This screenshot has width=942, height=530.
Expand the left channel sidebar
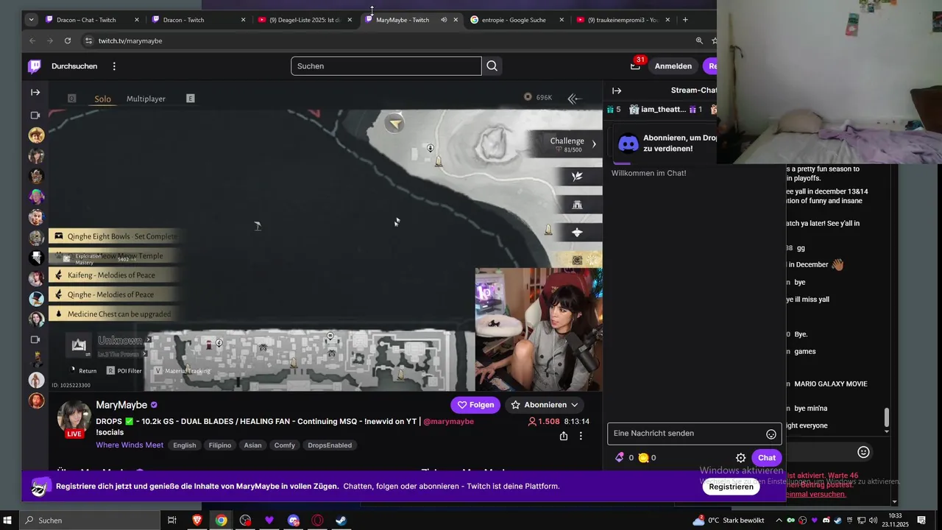(35, 92)
